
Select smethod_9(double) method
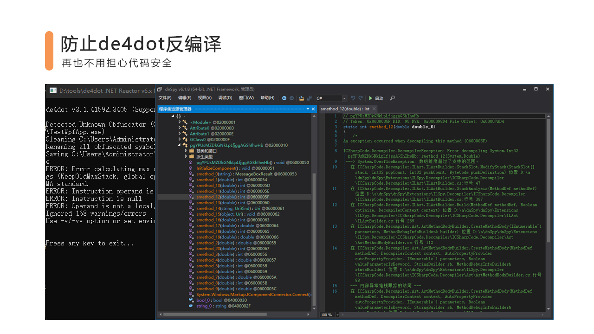236,289
